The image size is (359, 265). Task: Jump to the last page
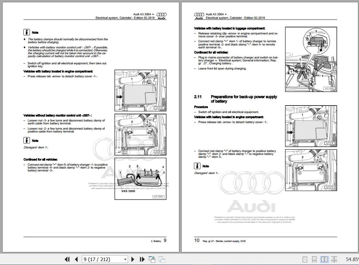[142, 259]
